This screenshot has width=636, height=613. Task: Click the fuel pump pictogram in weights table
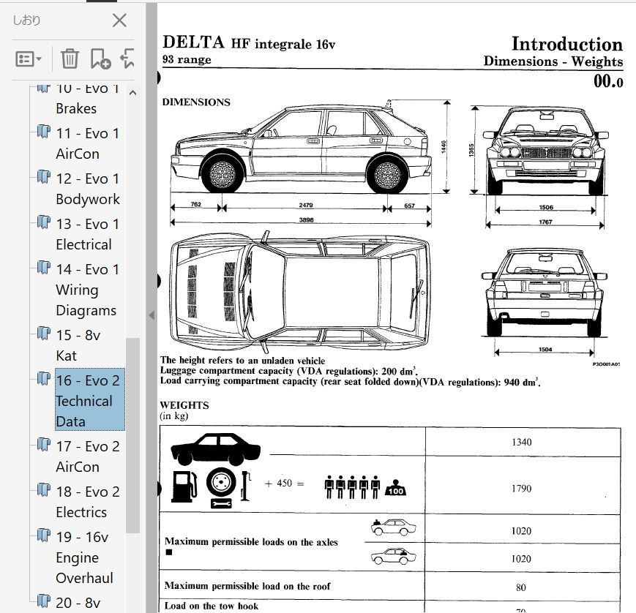184,486
